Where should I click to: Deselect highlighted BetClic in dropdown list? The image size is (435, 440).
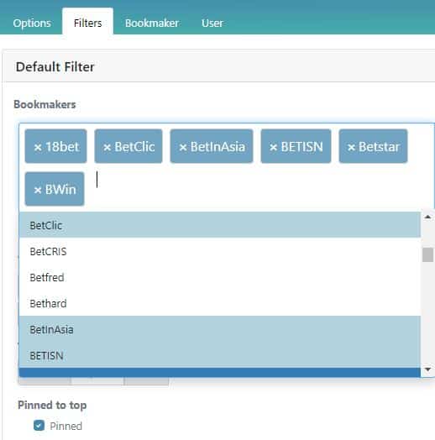click(x=220, y=225)
